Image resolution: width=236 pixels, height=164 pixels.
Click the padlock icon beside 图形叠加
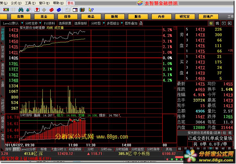(x=141, y=23)
